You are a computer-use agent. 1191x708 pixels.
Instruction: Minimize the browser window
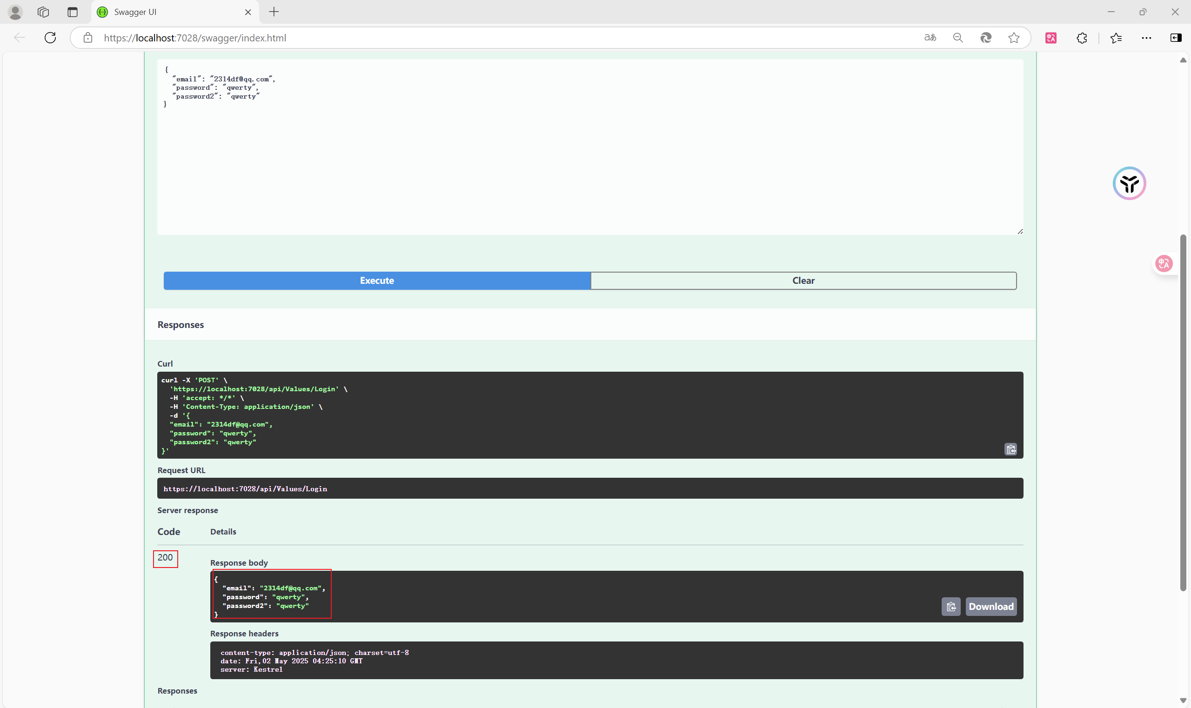click(x=1111, y=12)
